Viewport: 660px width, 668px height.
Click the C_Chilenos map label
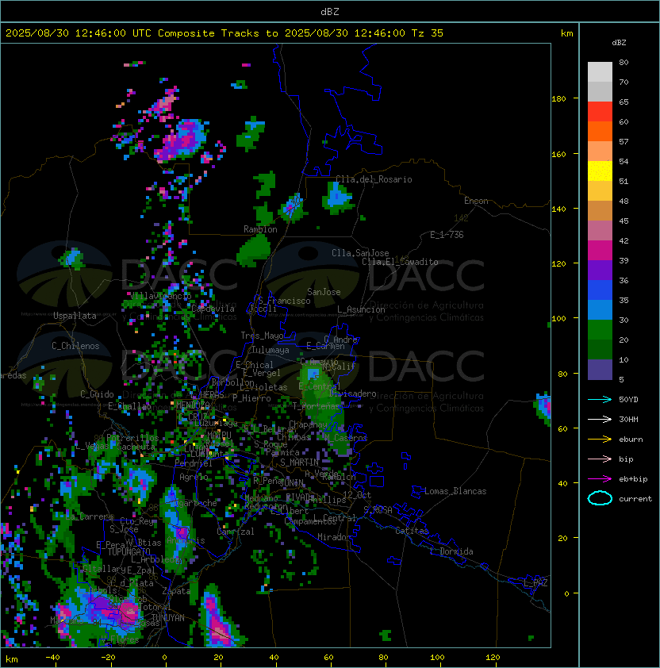75,346
